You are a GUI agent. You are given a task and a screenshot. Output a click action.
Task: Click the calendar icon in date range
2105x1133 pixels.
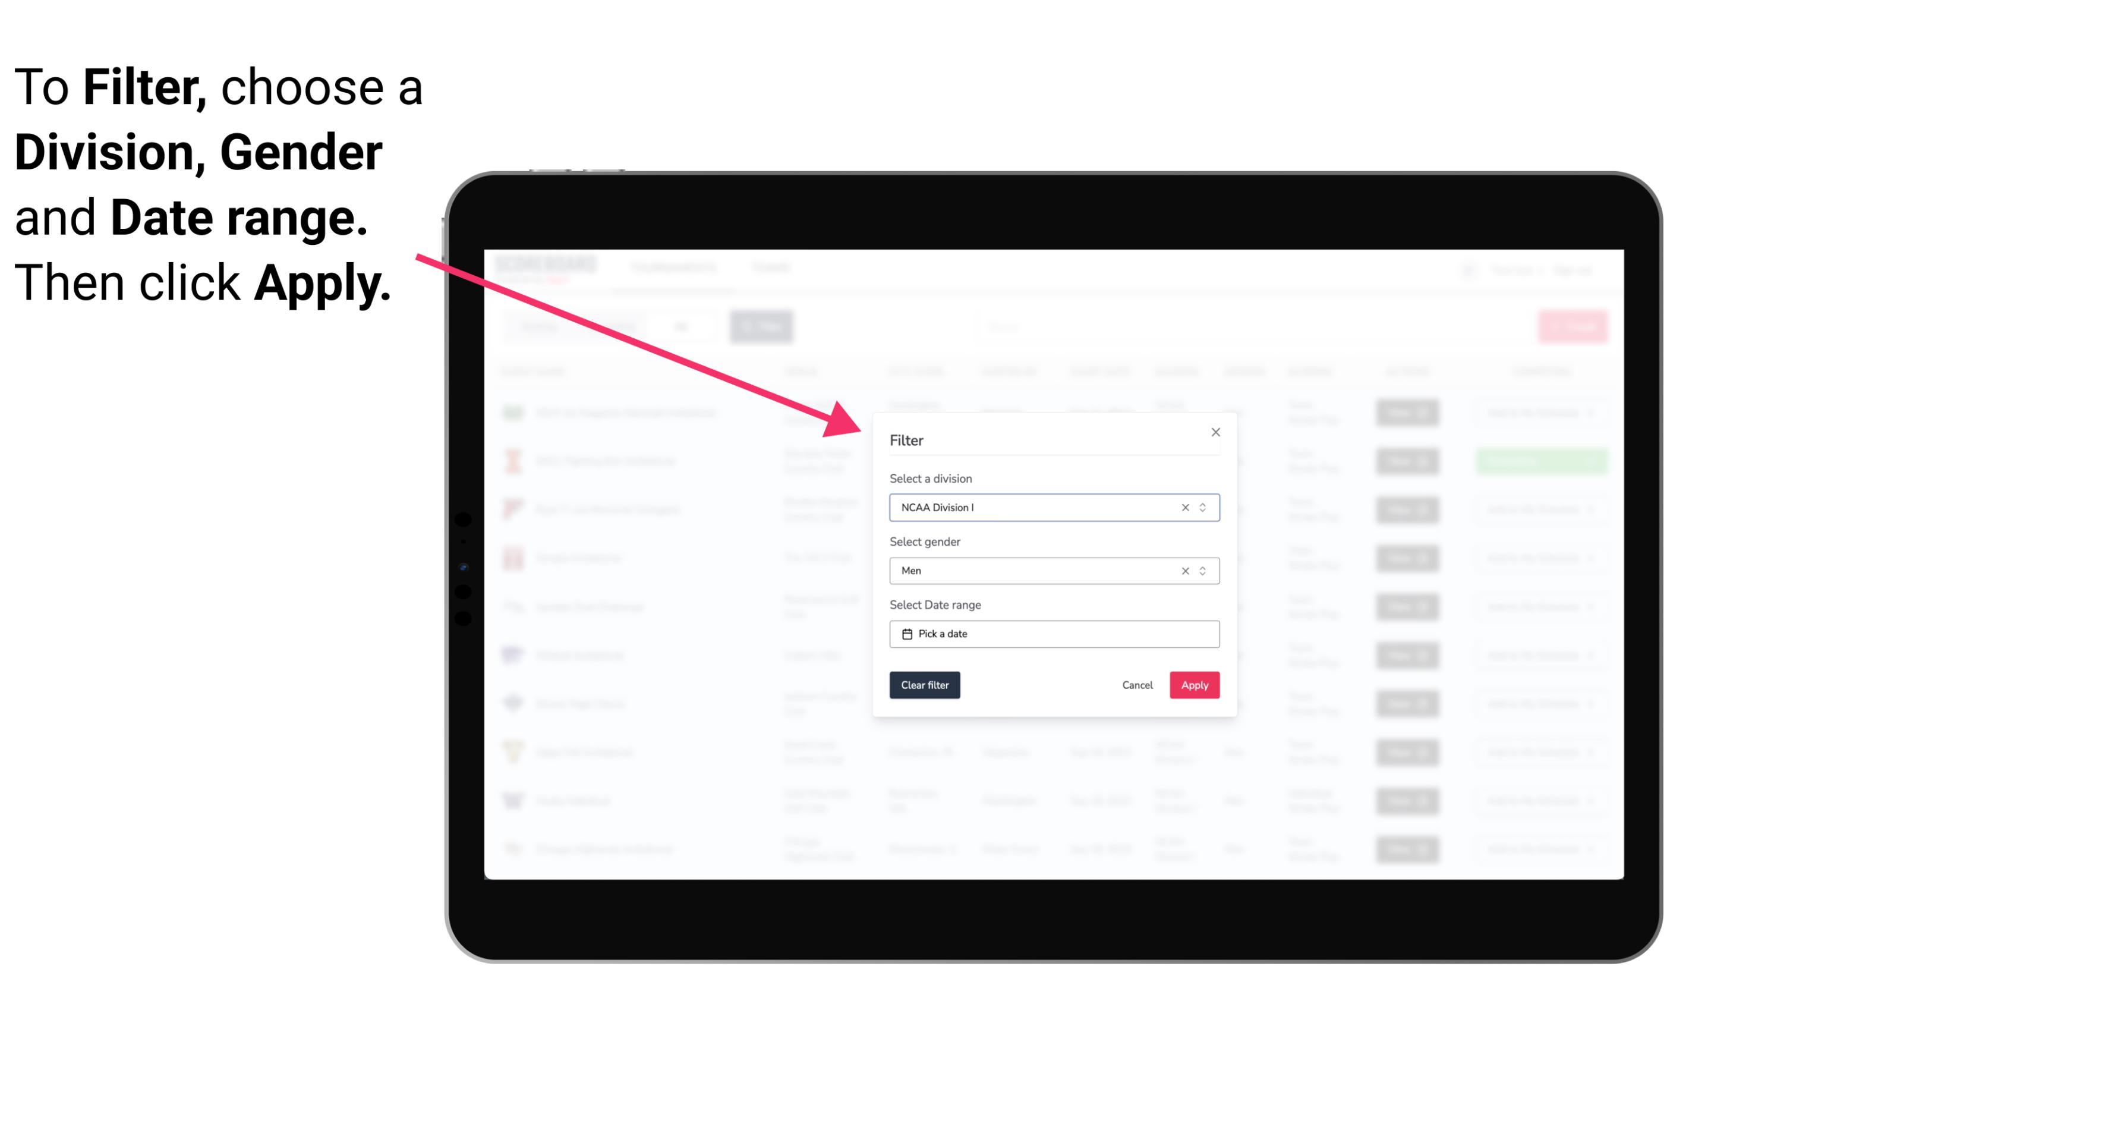tap(905, 634)
